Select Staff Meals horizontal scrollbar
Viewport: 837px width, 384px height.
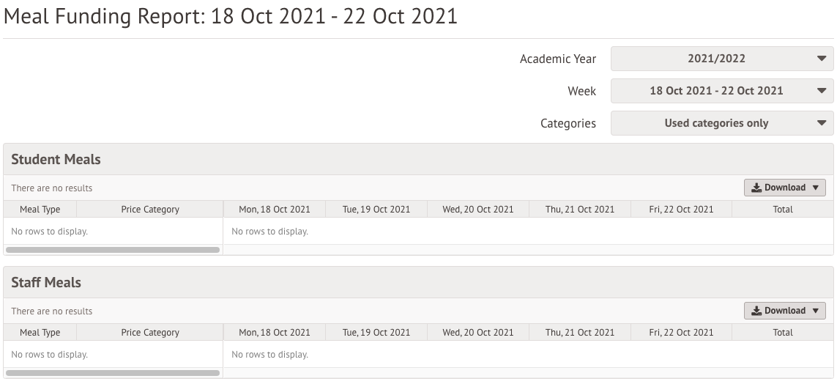click(x=113, y=373)
